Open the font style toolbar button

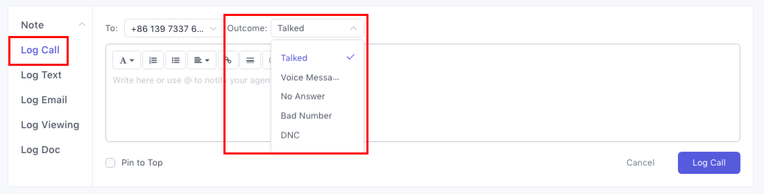click(126, 60)
